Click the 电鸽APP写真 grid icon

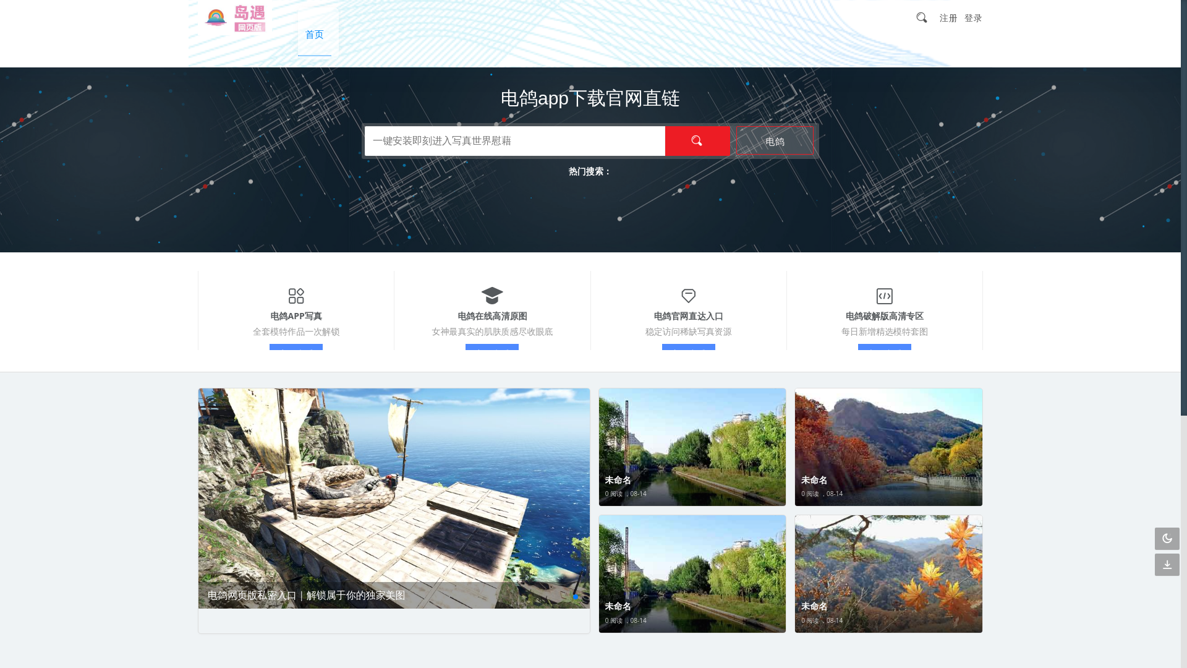coord(296,296)
